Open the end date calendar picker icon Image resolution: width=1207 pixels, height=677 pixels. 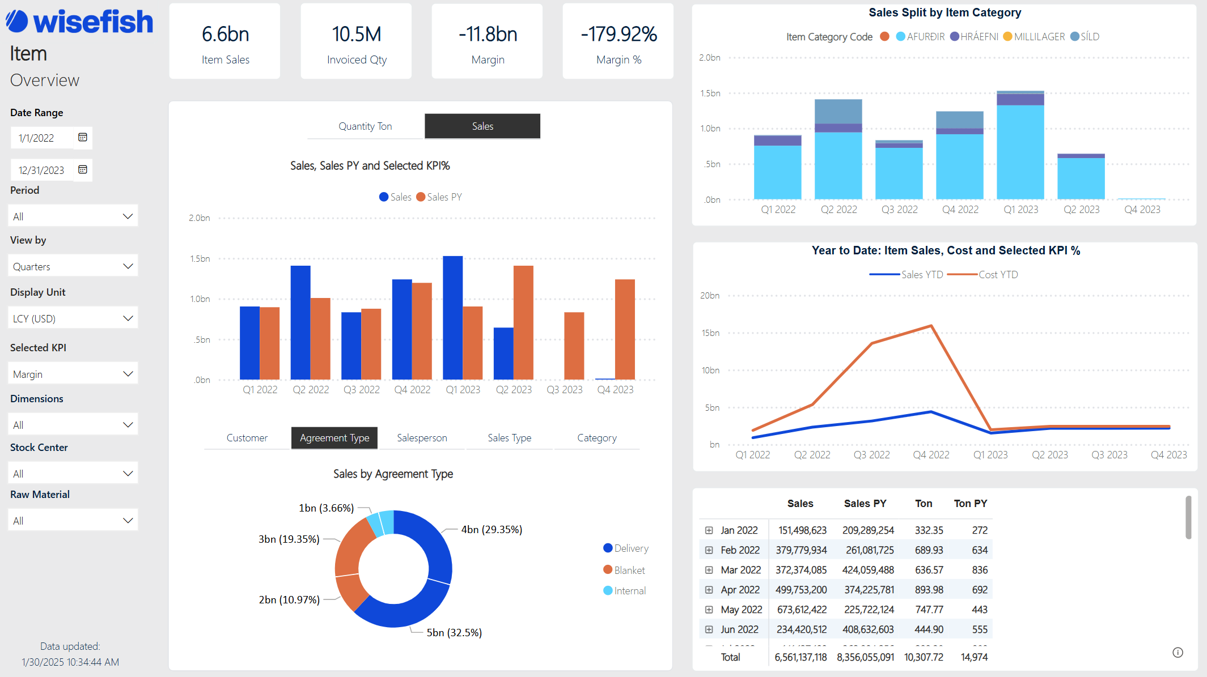(83, 169)
